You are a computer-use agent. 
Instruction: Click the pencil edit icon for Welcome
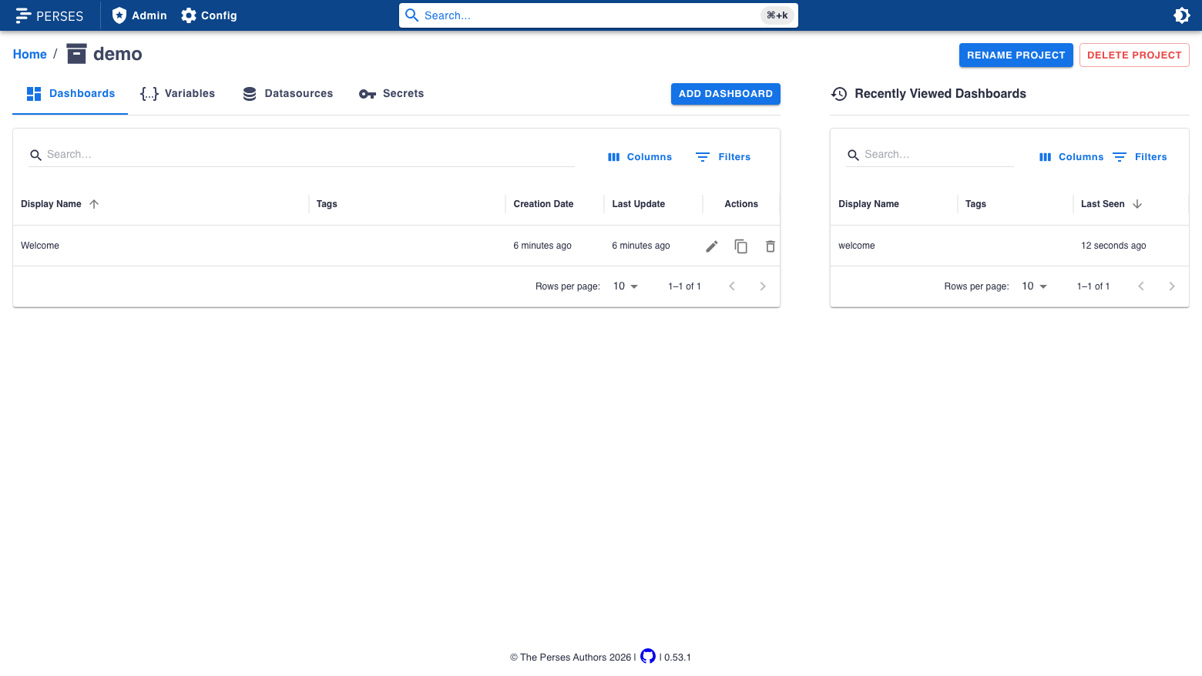pyautogui.click(x=712, y=246)
